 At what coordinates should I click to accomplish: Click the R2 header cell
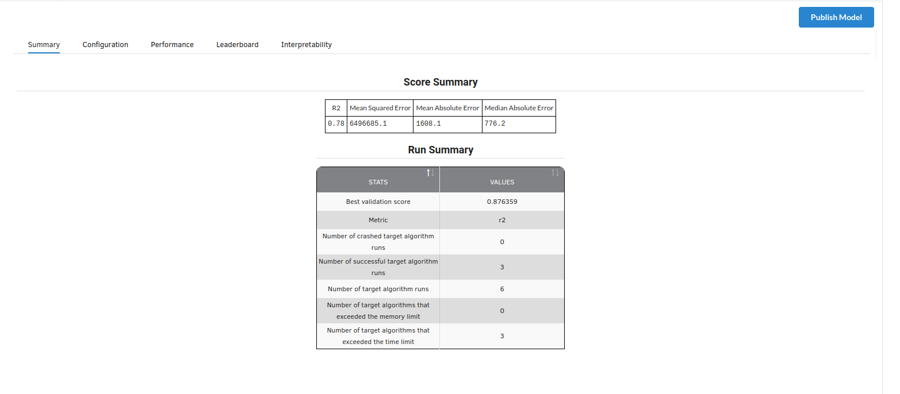point(336,108)
